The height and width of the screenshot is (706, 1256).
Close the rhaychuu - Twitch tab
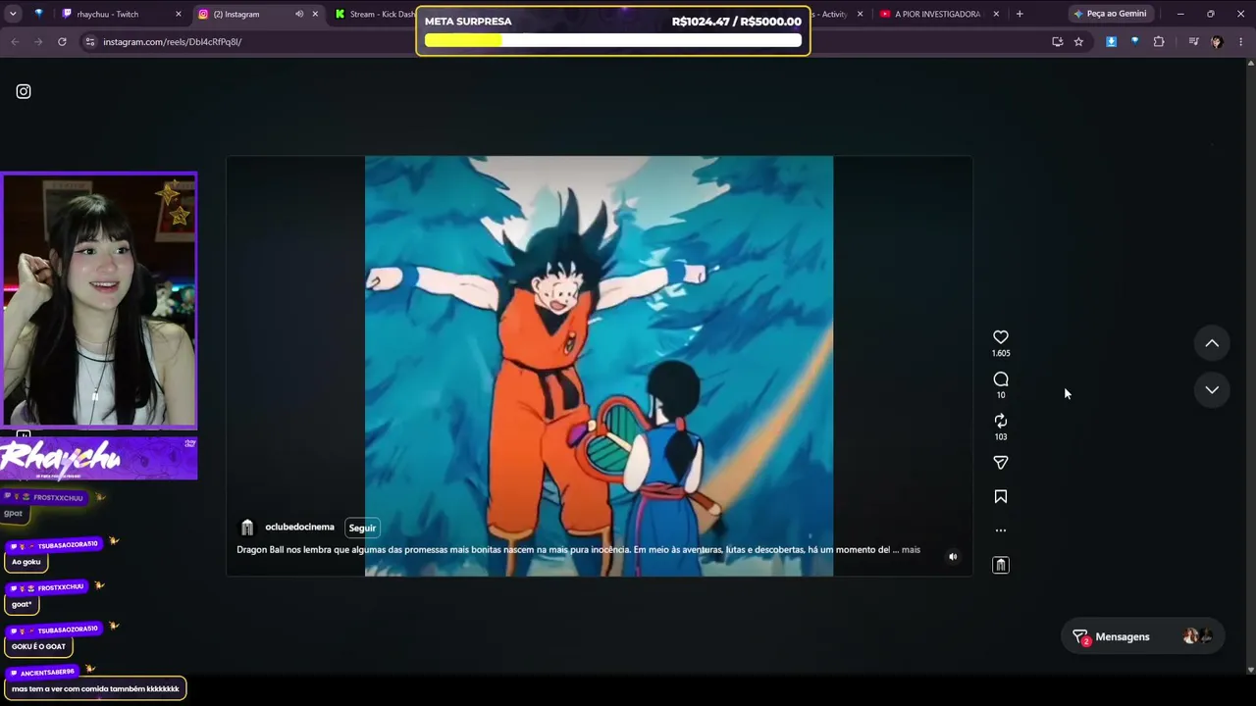[x=179, y=14]
